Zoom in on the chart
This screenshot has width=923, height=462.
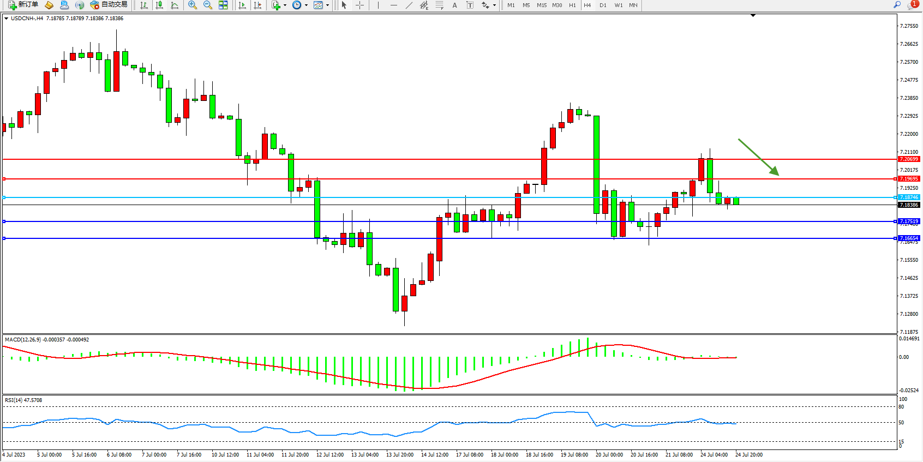point(193,5)
